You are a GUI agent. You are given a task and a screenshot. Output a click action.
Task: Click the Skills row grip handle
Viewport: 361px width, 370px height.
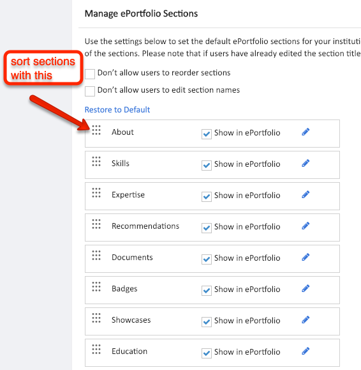96,162
